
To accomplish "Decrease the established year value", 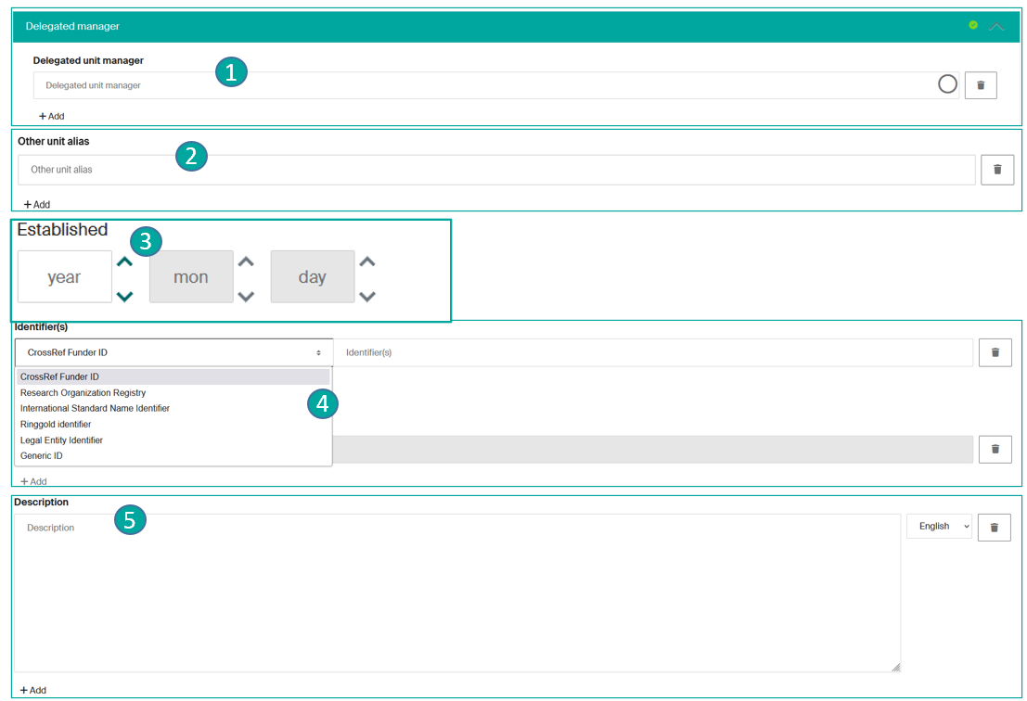I will [125, 297].
